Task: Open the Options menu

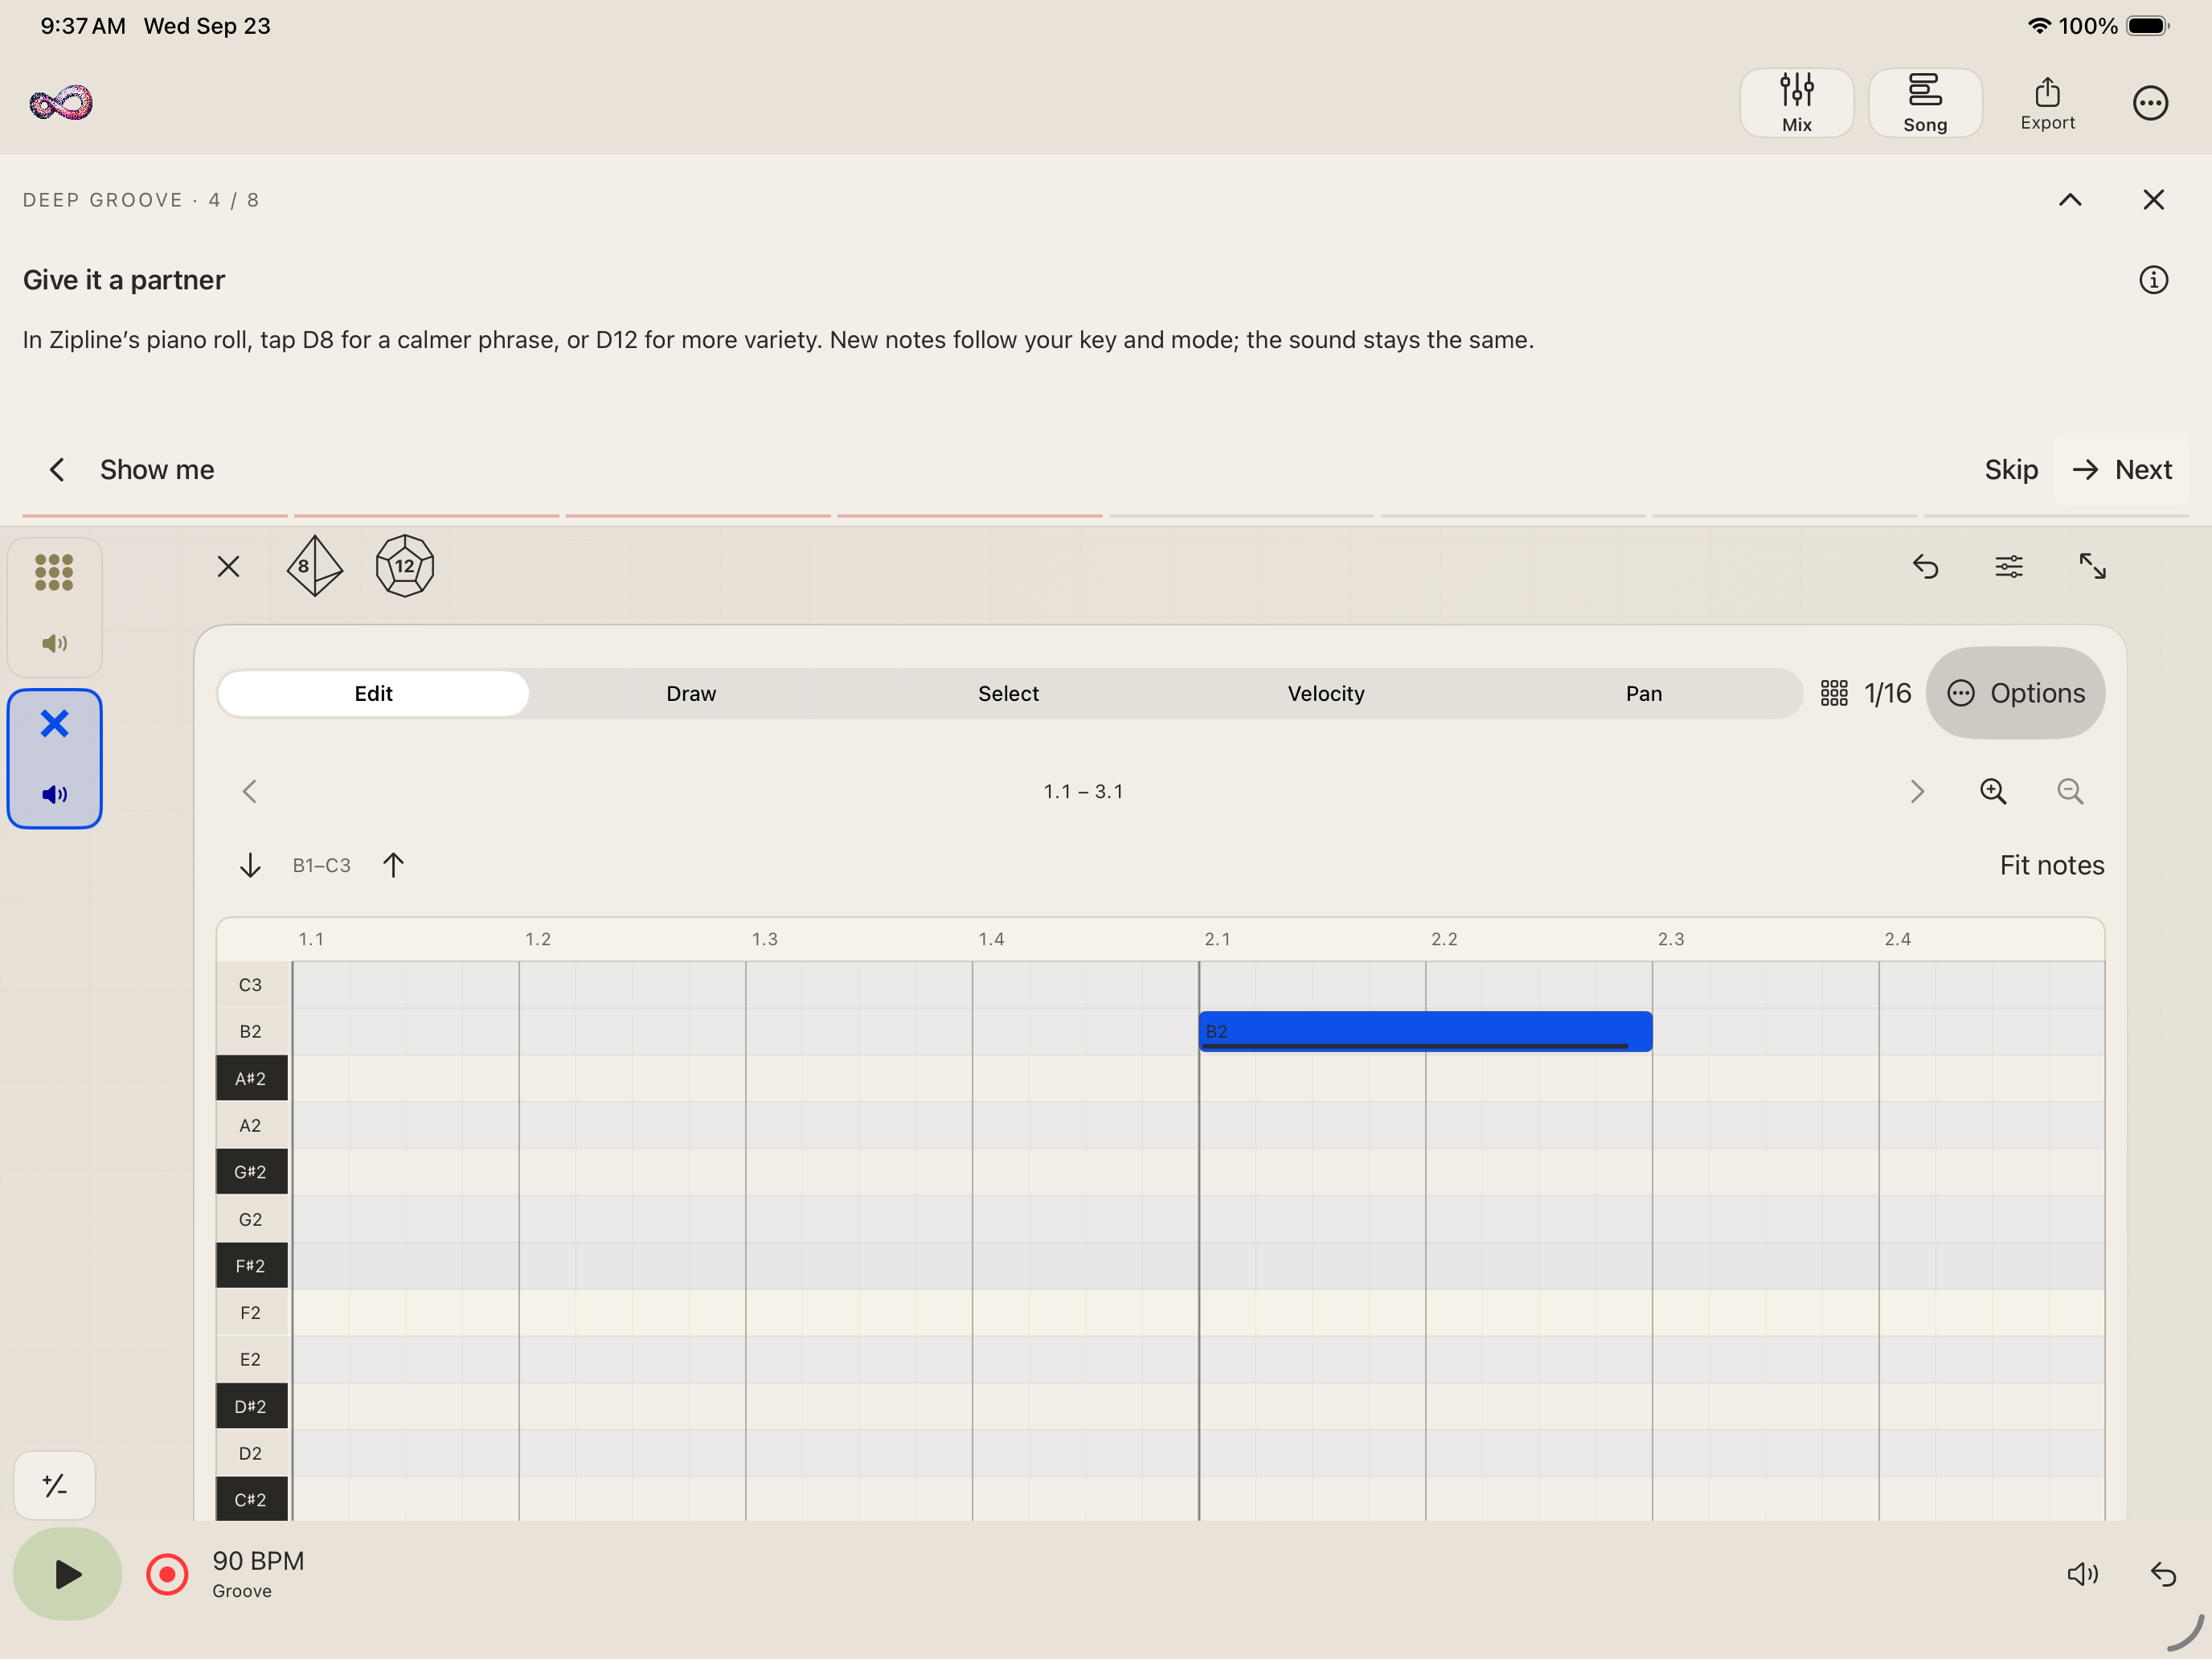Action: click(x=2015, y=693)
